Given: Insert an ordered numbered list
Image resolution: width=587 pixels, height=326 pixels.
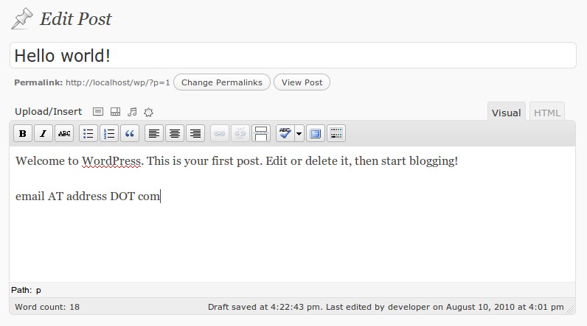Looking at the screenshot, I should coord(109,133).
